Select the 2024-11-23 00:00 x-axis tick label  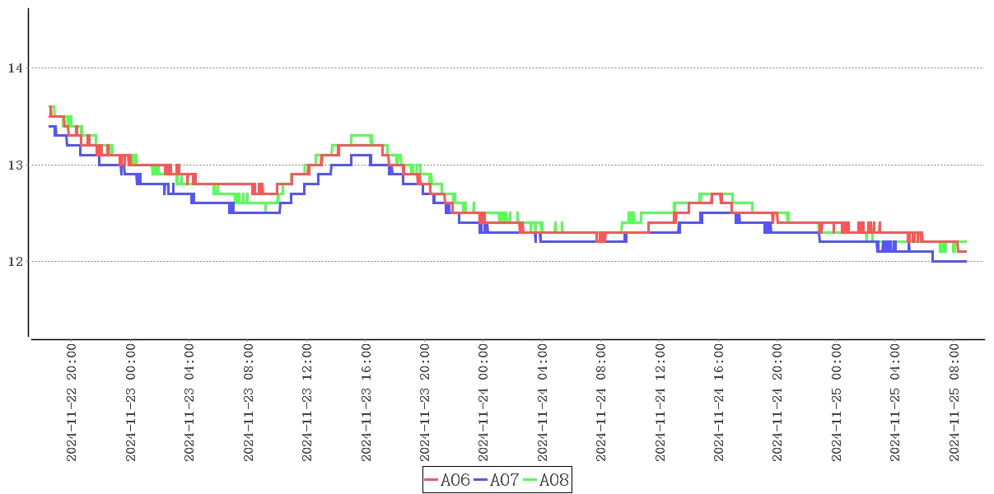131,403
